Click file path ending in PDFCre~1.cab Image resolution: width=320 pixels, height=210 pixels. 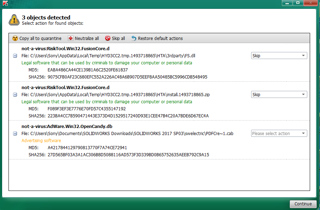(x=128, y=134)
